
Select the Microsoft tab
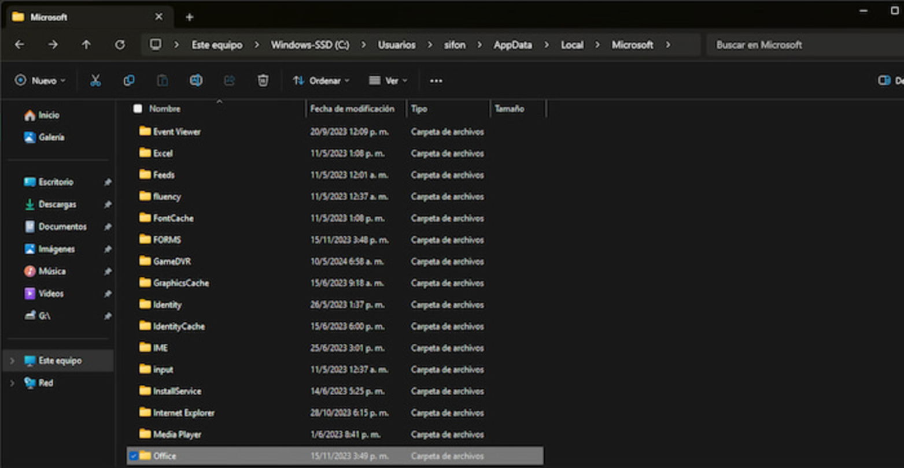[x=88, y=17]
